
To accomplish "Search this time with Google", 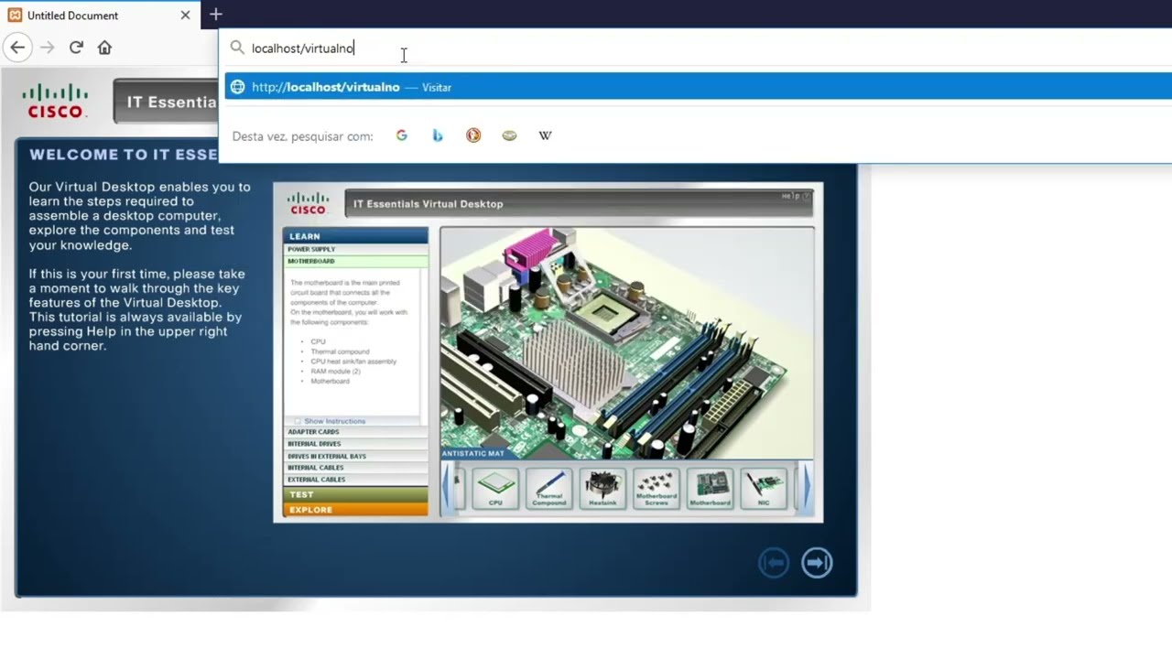I will (401, 135).
